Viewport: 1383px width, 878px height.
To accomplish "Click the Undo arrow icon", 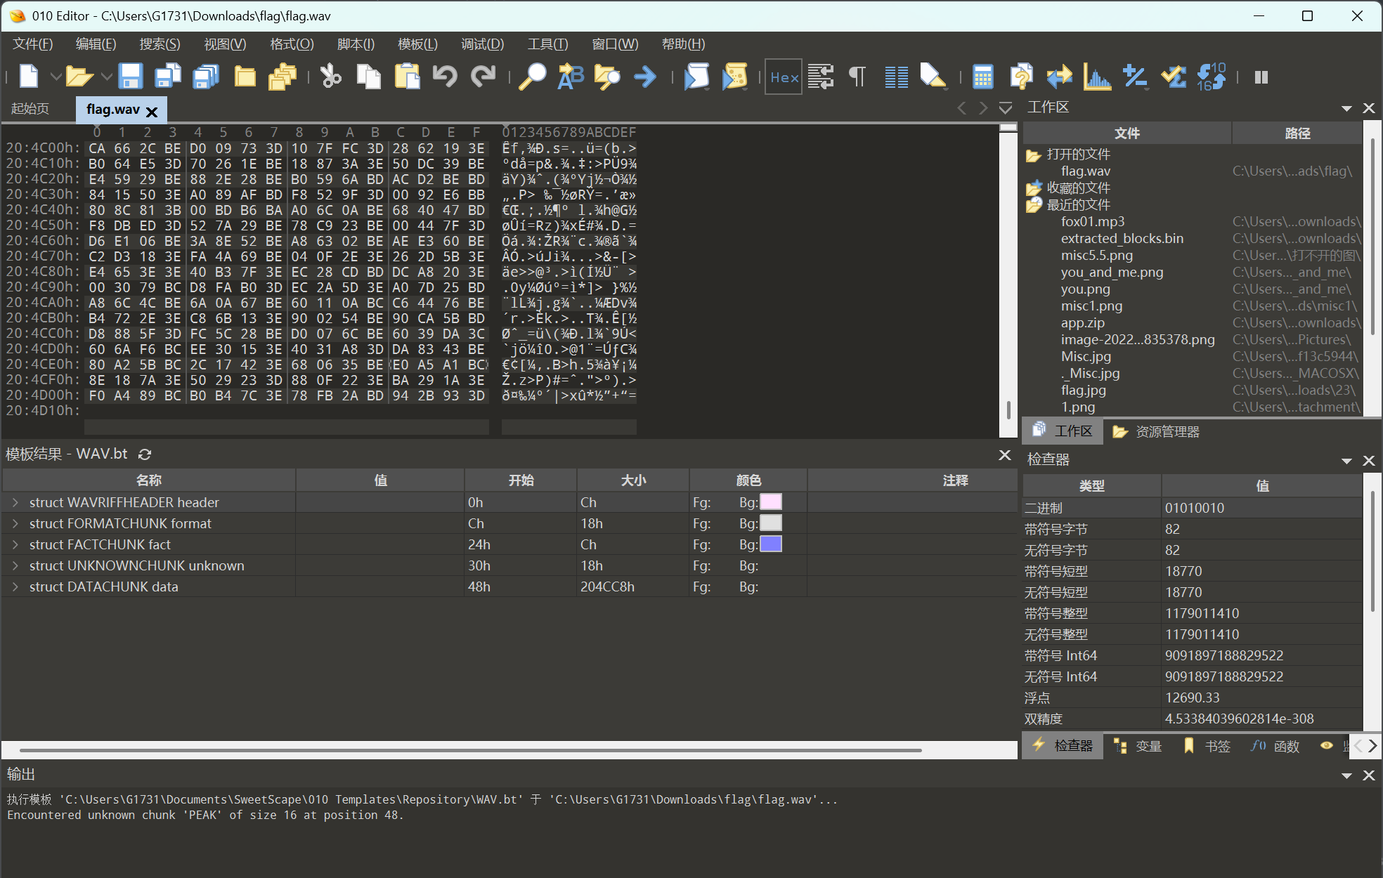I will 444,77.
